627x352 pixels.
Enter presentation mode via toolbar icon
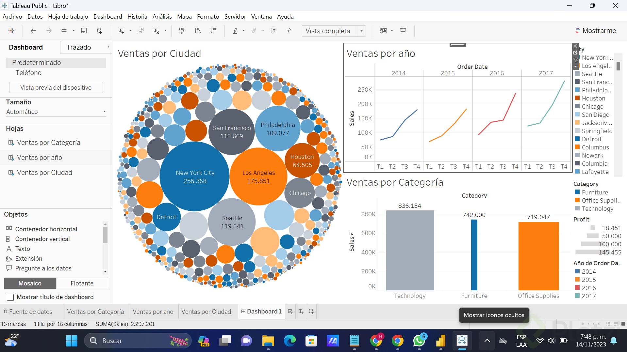pyautogui.click(x=403, y=31)
